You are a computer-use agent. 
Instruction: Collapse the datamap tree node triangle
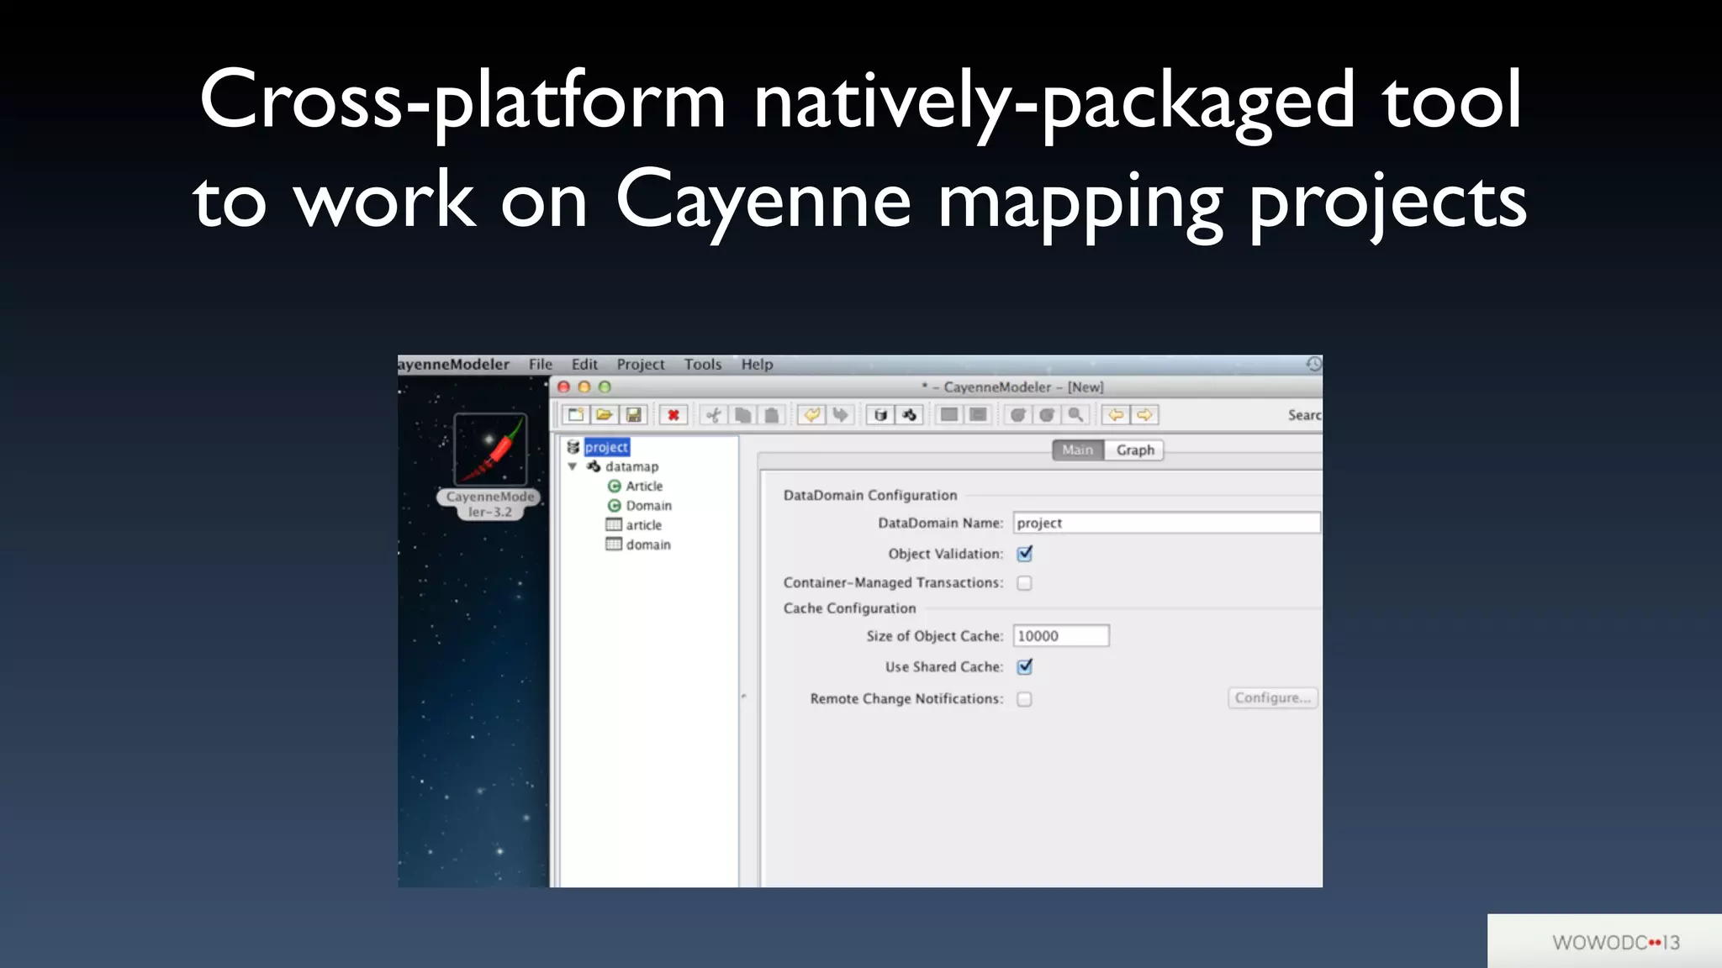(572, 466)
